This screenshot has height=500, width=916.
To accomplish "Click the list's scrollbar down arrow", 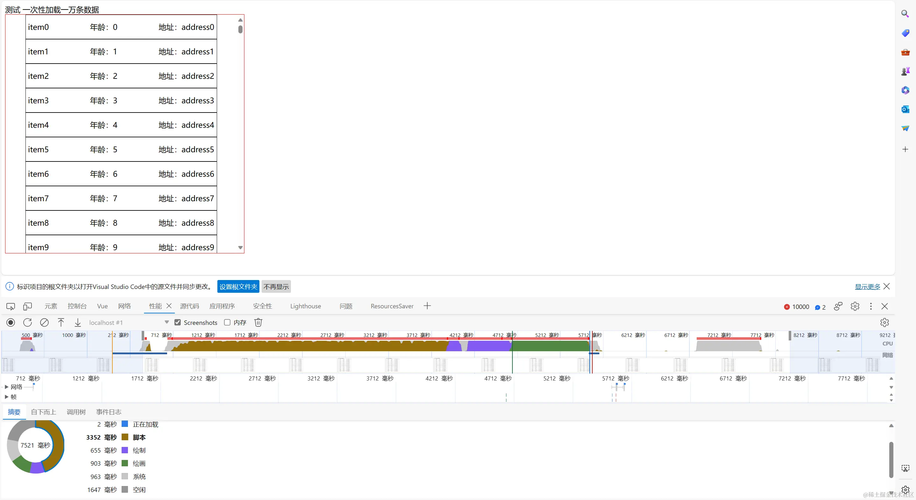I will pos(240,248).
